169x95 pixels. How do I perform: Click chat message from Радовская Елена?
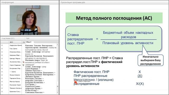(33, 87)
